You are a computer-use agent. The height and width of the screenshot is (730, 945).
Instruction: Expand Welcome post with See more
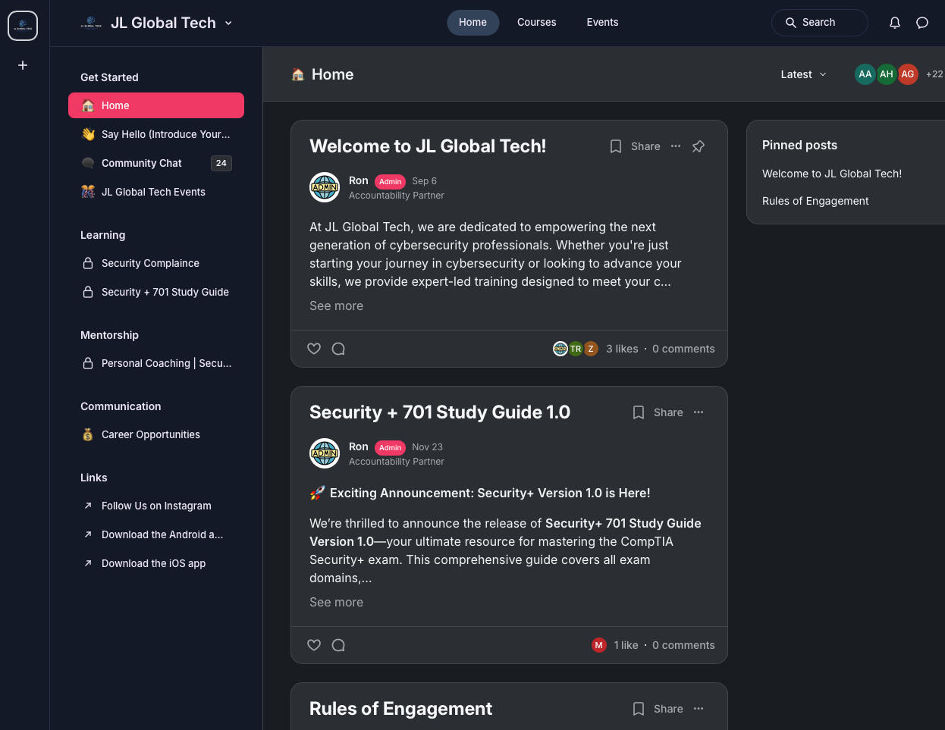point(336,305)
